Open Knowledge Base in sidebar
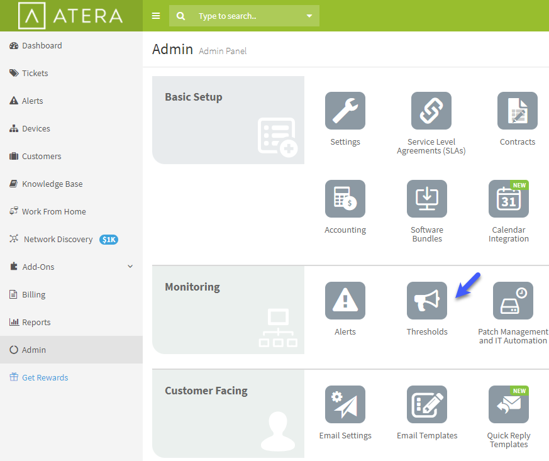Viewport: 549px width, 461px height. pyautogui.click(x=71, y=184)
